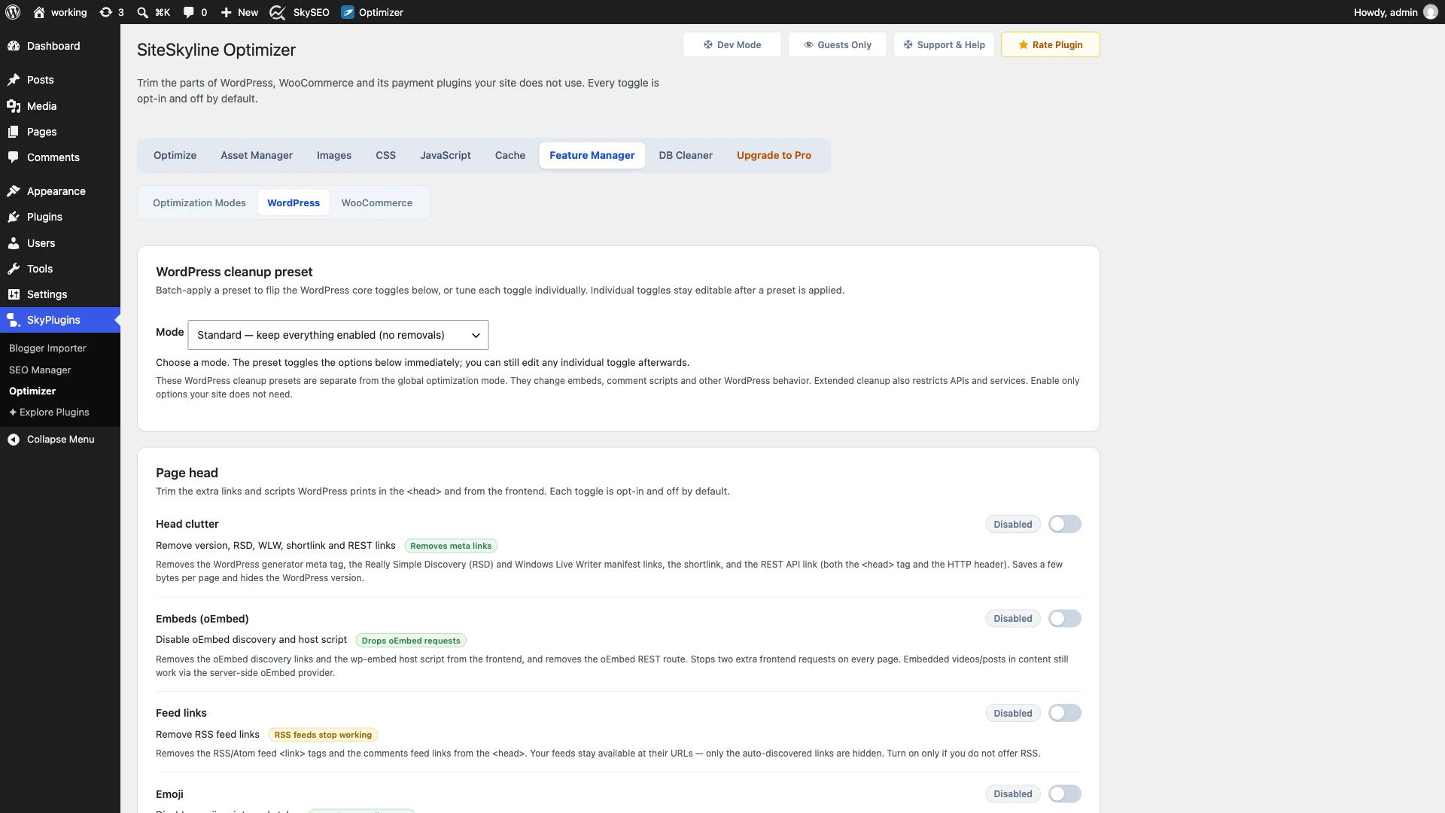Open SkySEO from the admin bar

[x=300, y=12]
